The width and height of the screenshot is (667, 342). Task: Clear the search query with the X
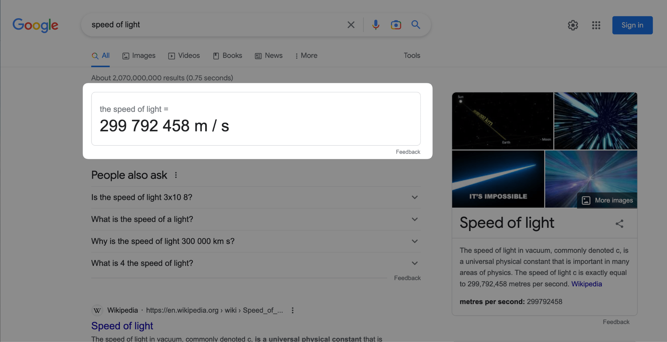(351, 24)
